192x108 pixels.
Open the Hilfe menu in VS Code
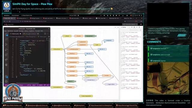tap(42, 31)
